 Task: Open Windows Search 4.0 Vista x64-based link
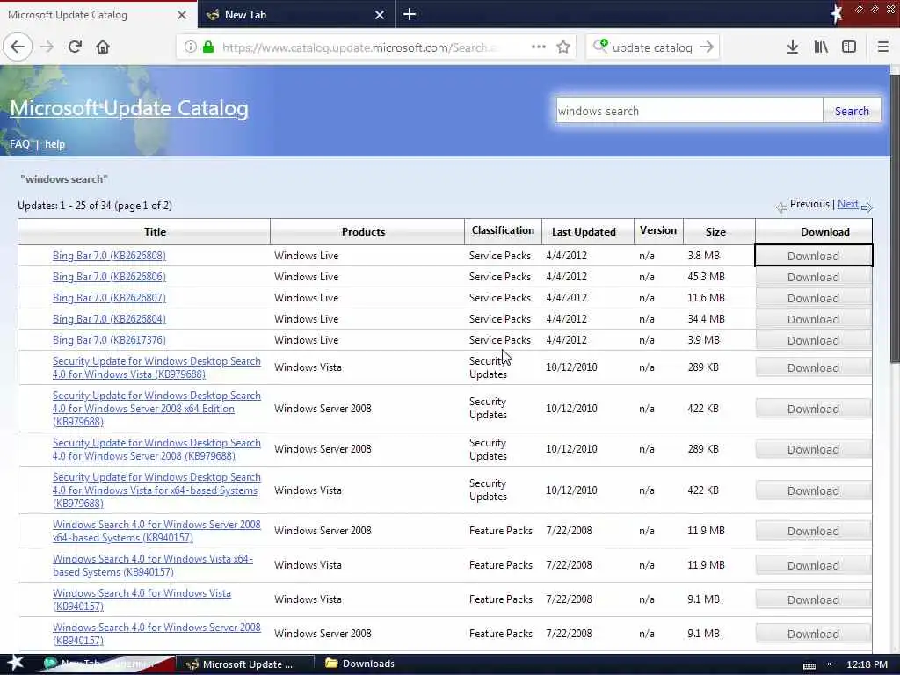point(153,565)
